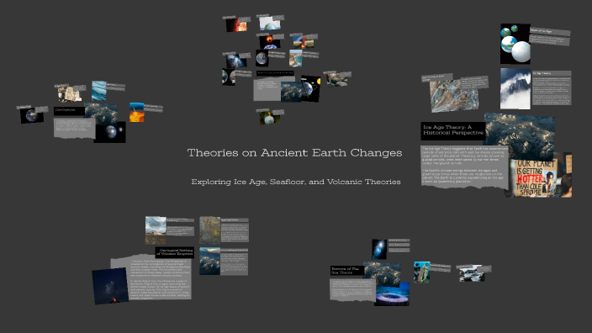Open the rocks and boulders photo
The width and height of the screenshot is (592, 333).
(x=337, y=79)
